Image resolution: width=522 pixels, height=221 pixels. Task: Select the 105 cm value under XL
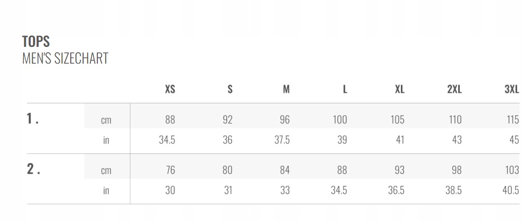(x=397, y=120)
